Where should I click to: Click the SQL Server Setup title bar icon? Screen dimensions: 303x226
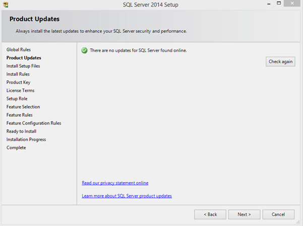pos(6,5)
